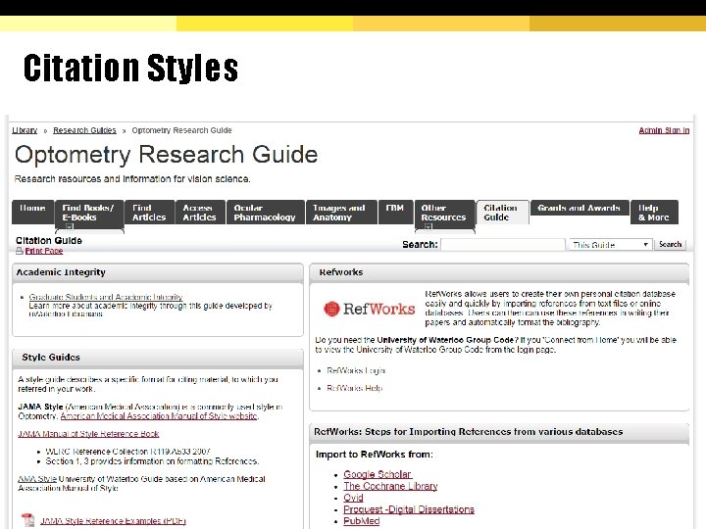Screen dimensions: 706x529
Task: Open the Other Resources tab
Action: click(444, 213)
